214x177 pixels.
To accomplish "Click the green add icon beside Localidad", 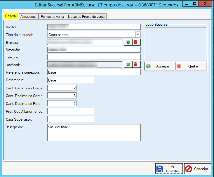I will [x=128, y=65].
